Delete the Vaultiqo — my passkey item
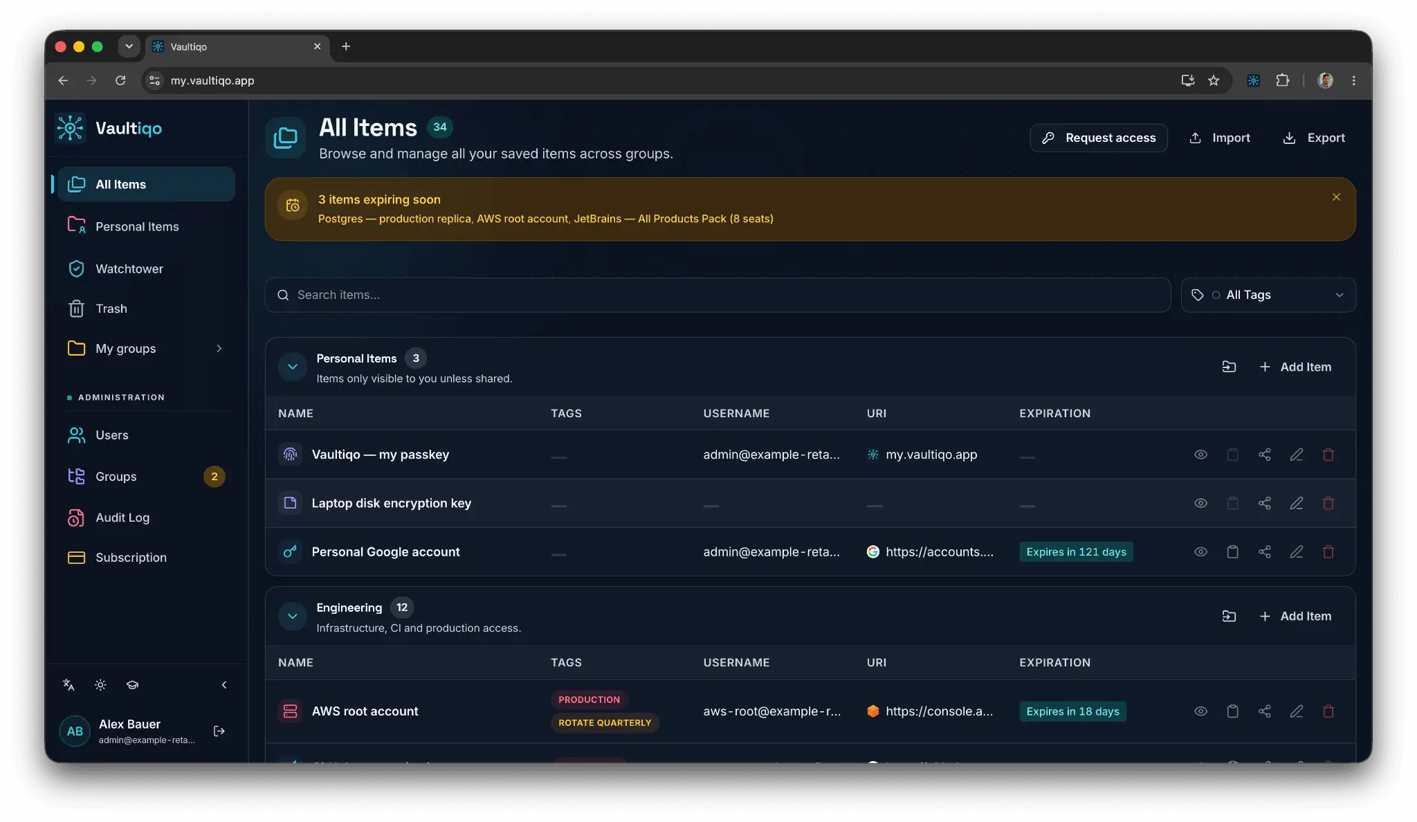 click(1328, 455)
